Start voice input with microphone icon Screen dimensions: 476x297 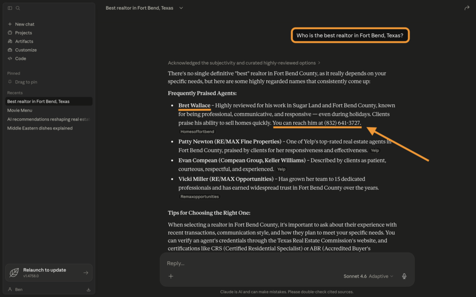pyautogui.click(x=404, y=276)
